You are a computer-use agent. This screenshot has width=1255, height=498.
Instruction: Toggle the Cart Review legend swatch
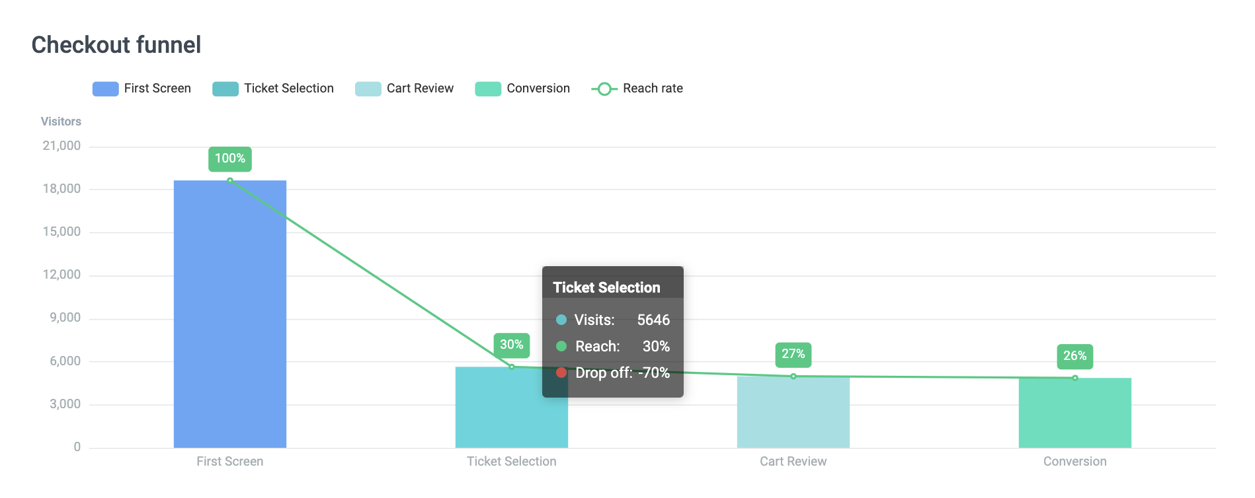coord(368,89)
